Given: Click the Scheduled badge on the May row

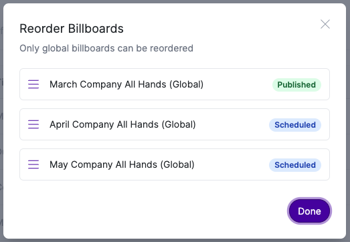Looking at the screenshot, I should click(x=295, y=165).
